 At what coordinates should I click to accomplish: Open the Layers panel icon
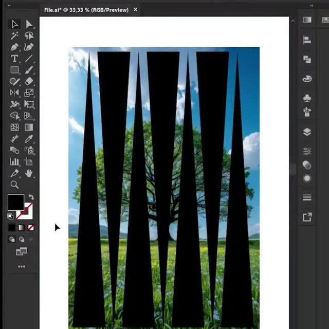pos(307,132)
